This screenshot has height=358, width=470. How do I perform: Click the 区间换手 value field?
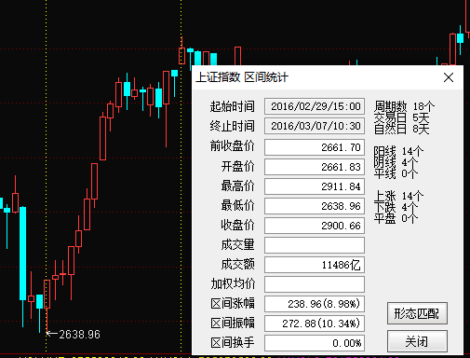point(315,343)
